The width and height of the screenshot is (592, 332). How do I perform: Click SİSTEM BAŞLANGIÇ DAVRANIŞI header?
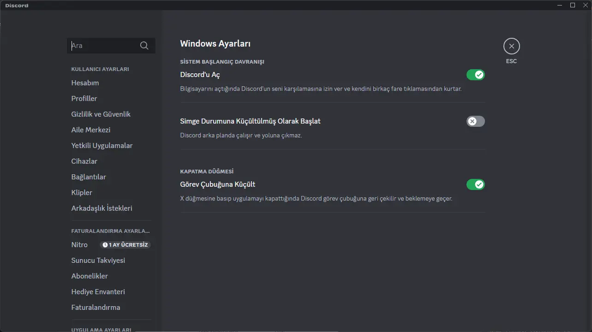(x=222, y=62)
